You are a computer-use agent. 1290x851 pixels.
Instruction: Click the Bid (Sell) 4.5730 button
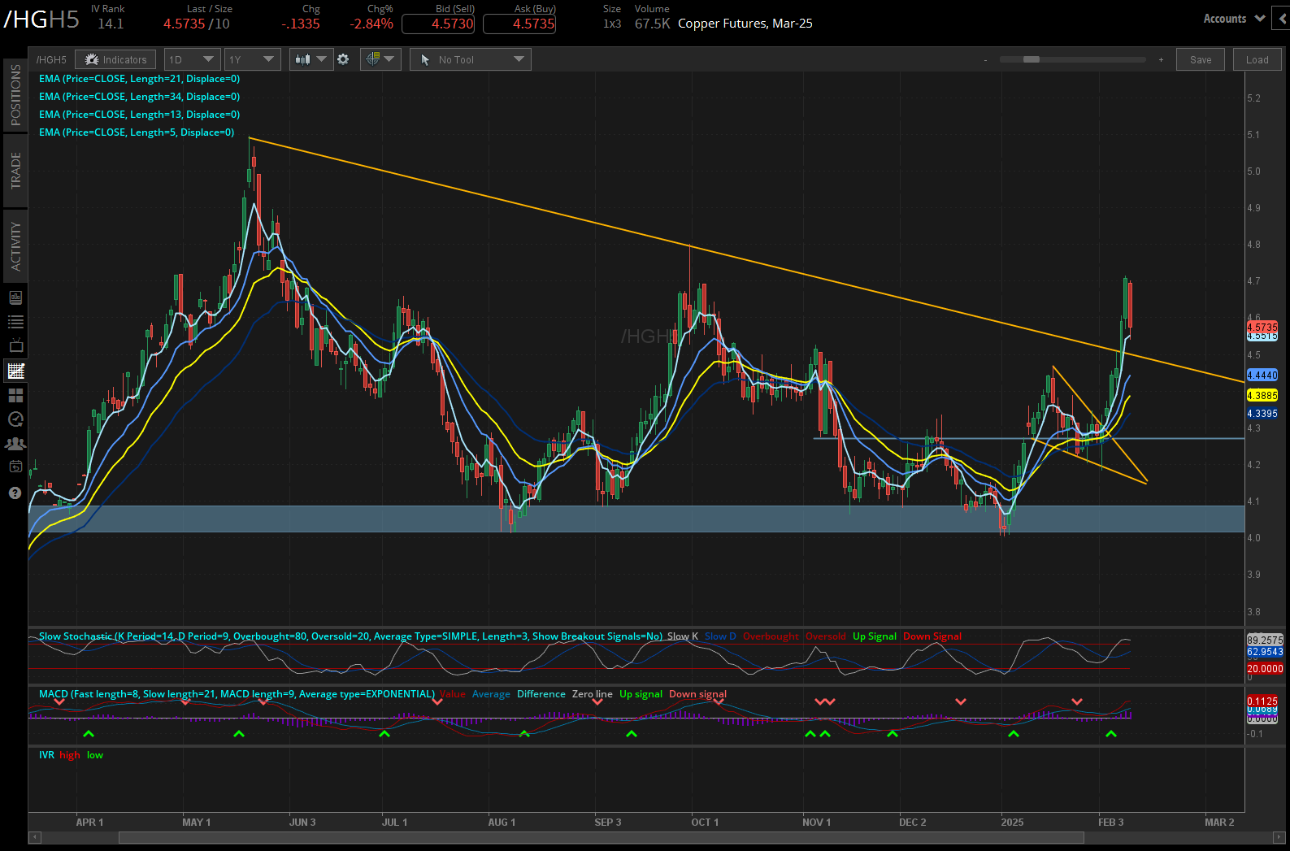[x=438, y=24]
